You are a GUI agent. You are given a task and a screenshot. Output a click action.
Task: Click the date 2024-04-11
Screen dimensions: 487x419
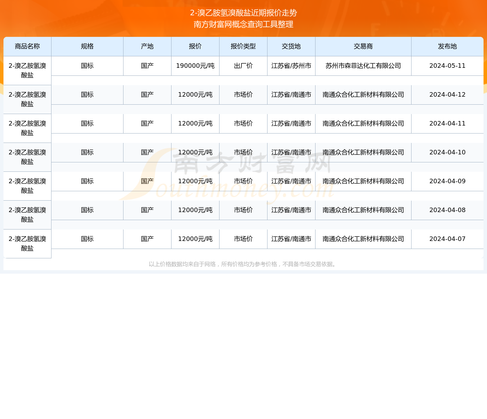pyautogui.click(x=447, y=123)
